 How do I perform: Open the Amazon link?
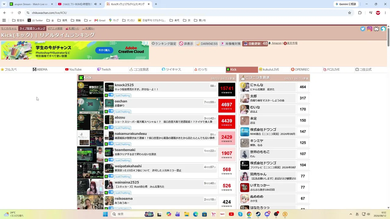[x=277, y=43]
